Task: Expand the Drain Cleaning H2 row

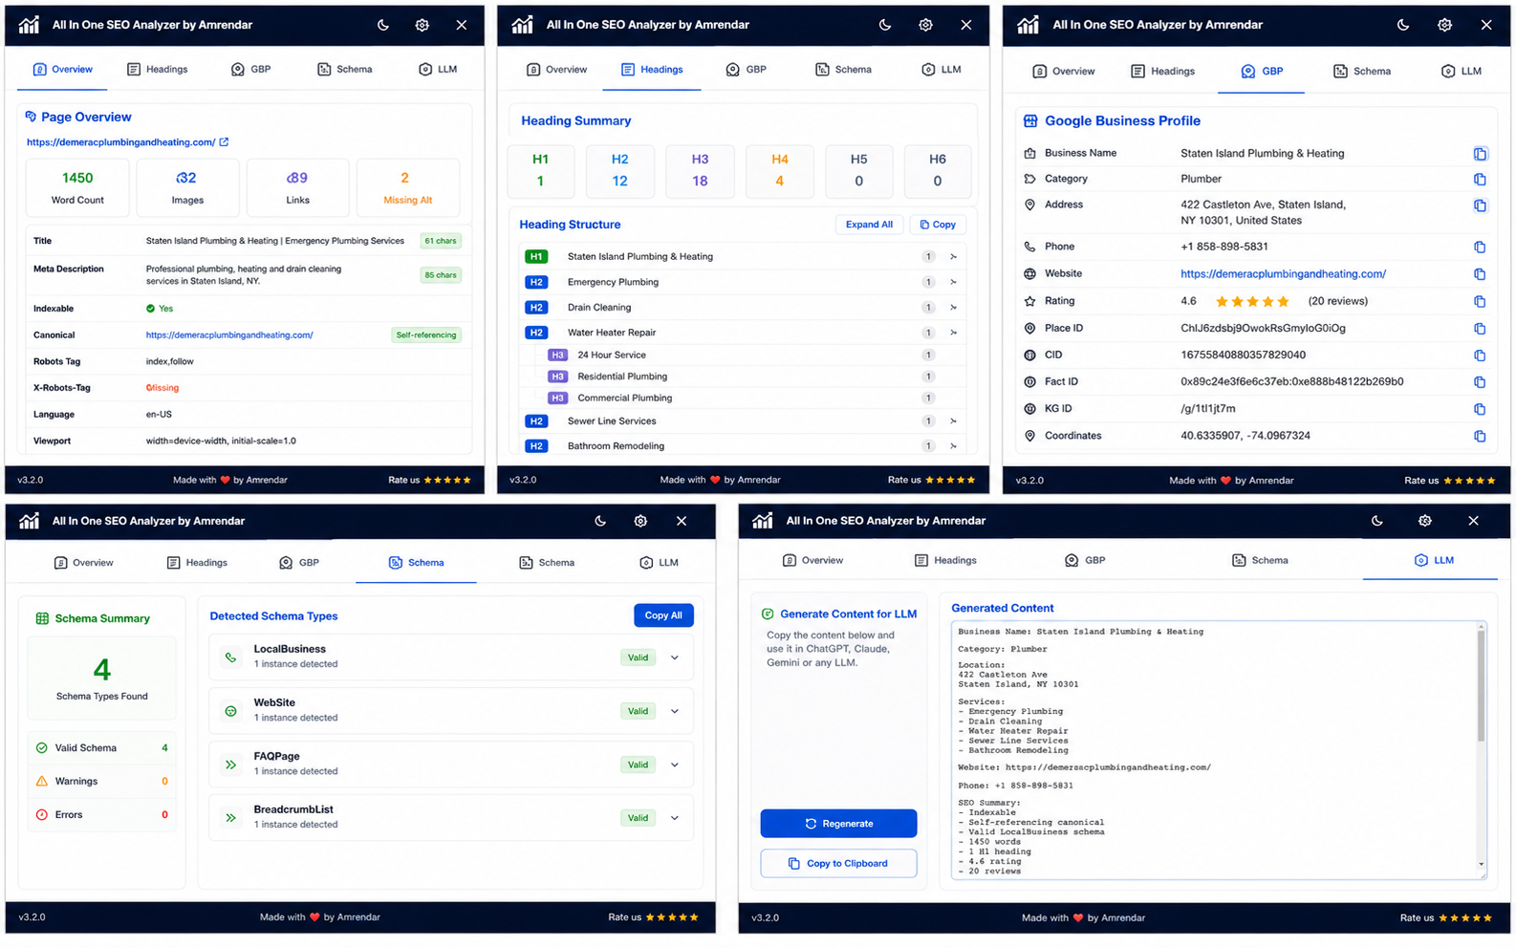Action: [x=953, y=308]
